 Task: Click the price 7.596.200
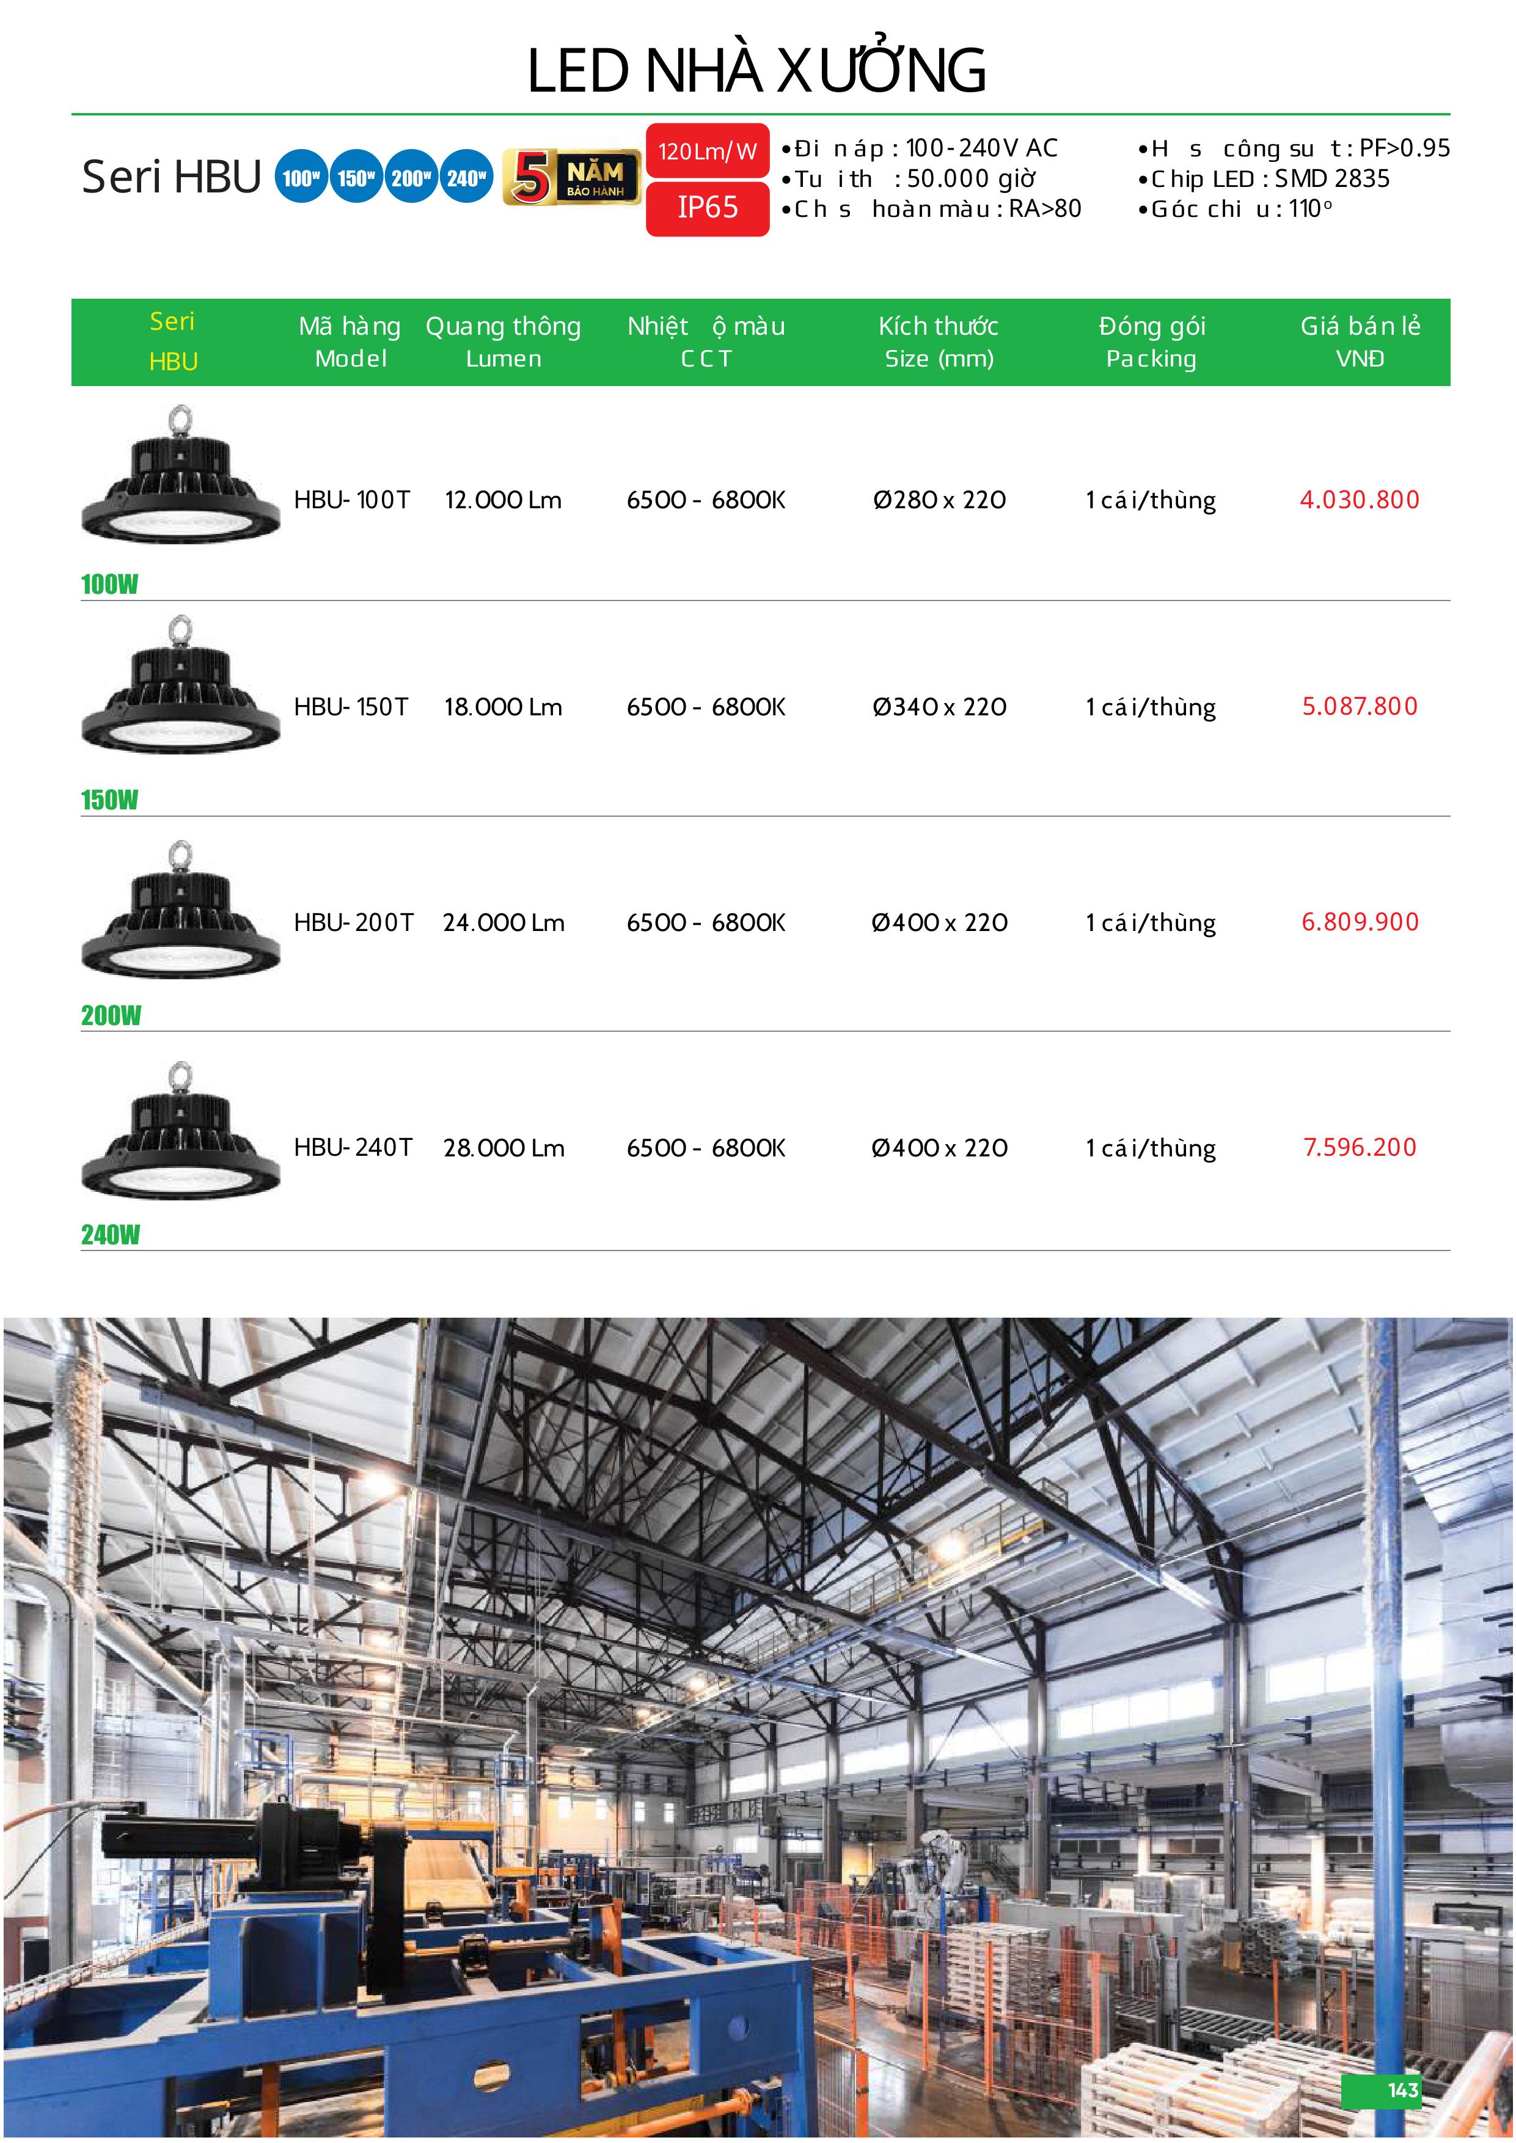(1359, 1147)
